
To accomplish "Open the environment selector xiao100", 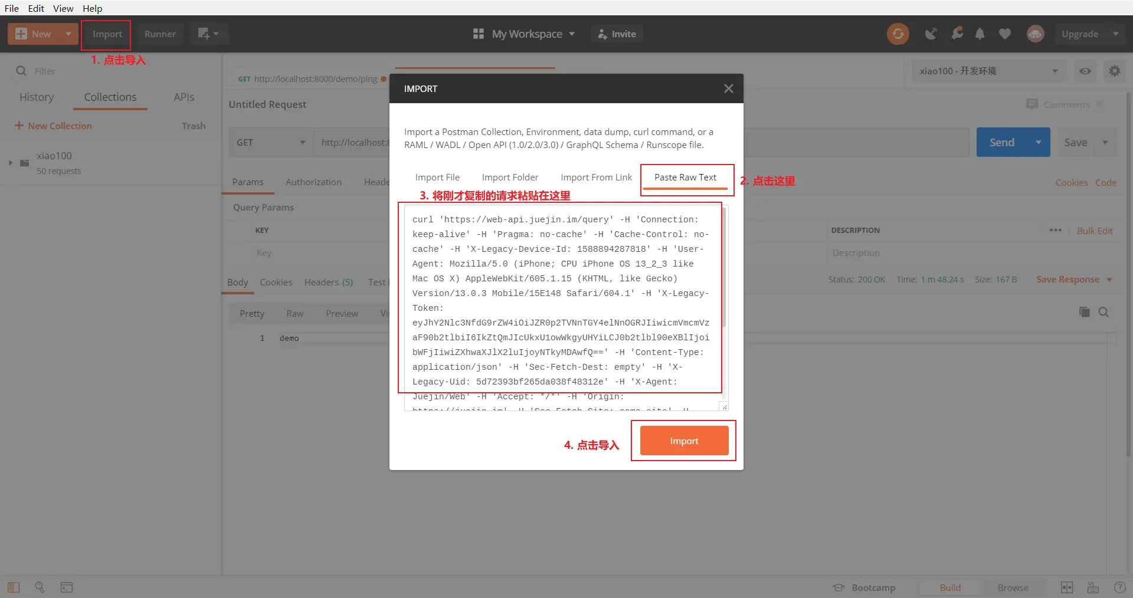I will pyautogui.click(x=989, y=71).
